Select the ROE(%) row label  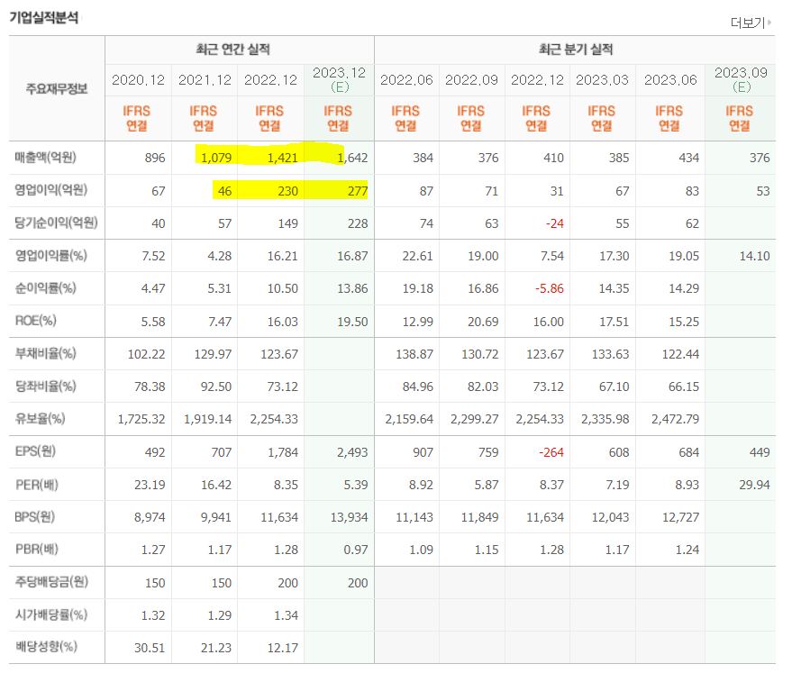click(x=36, y=321)
